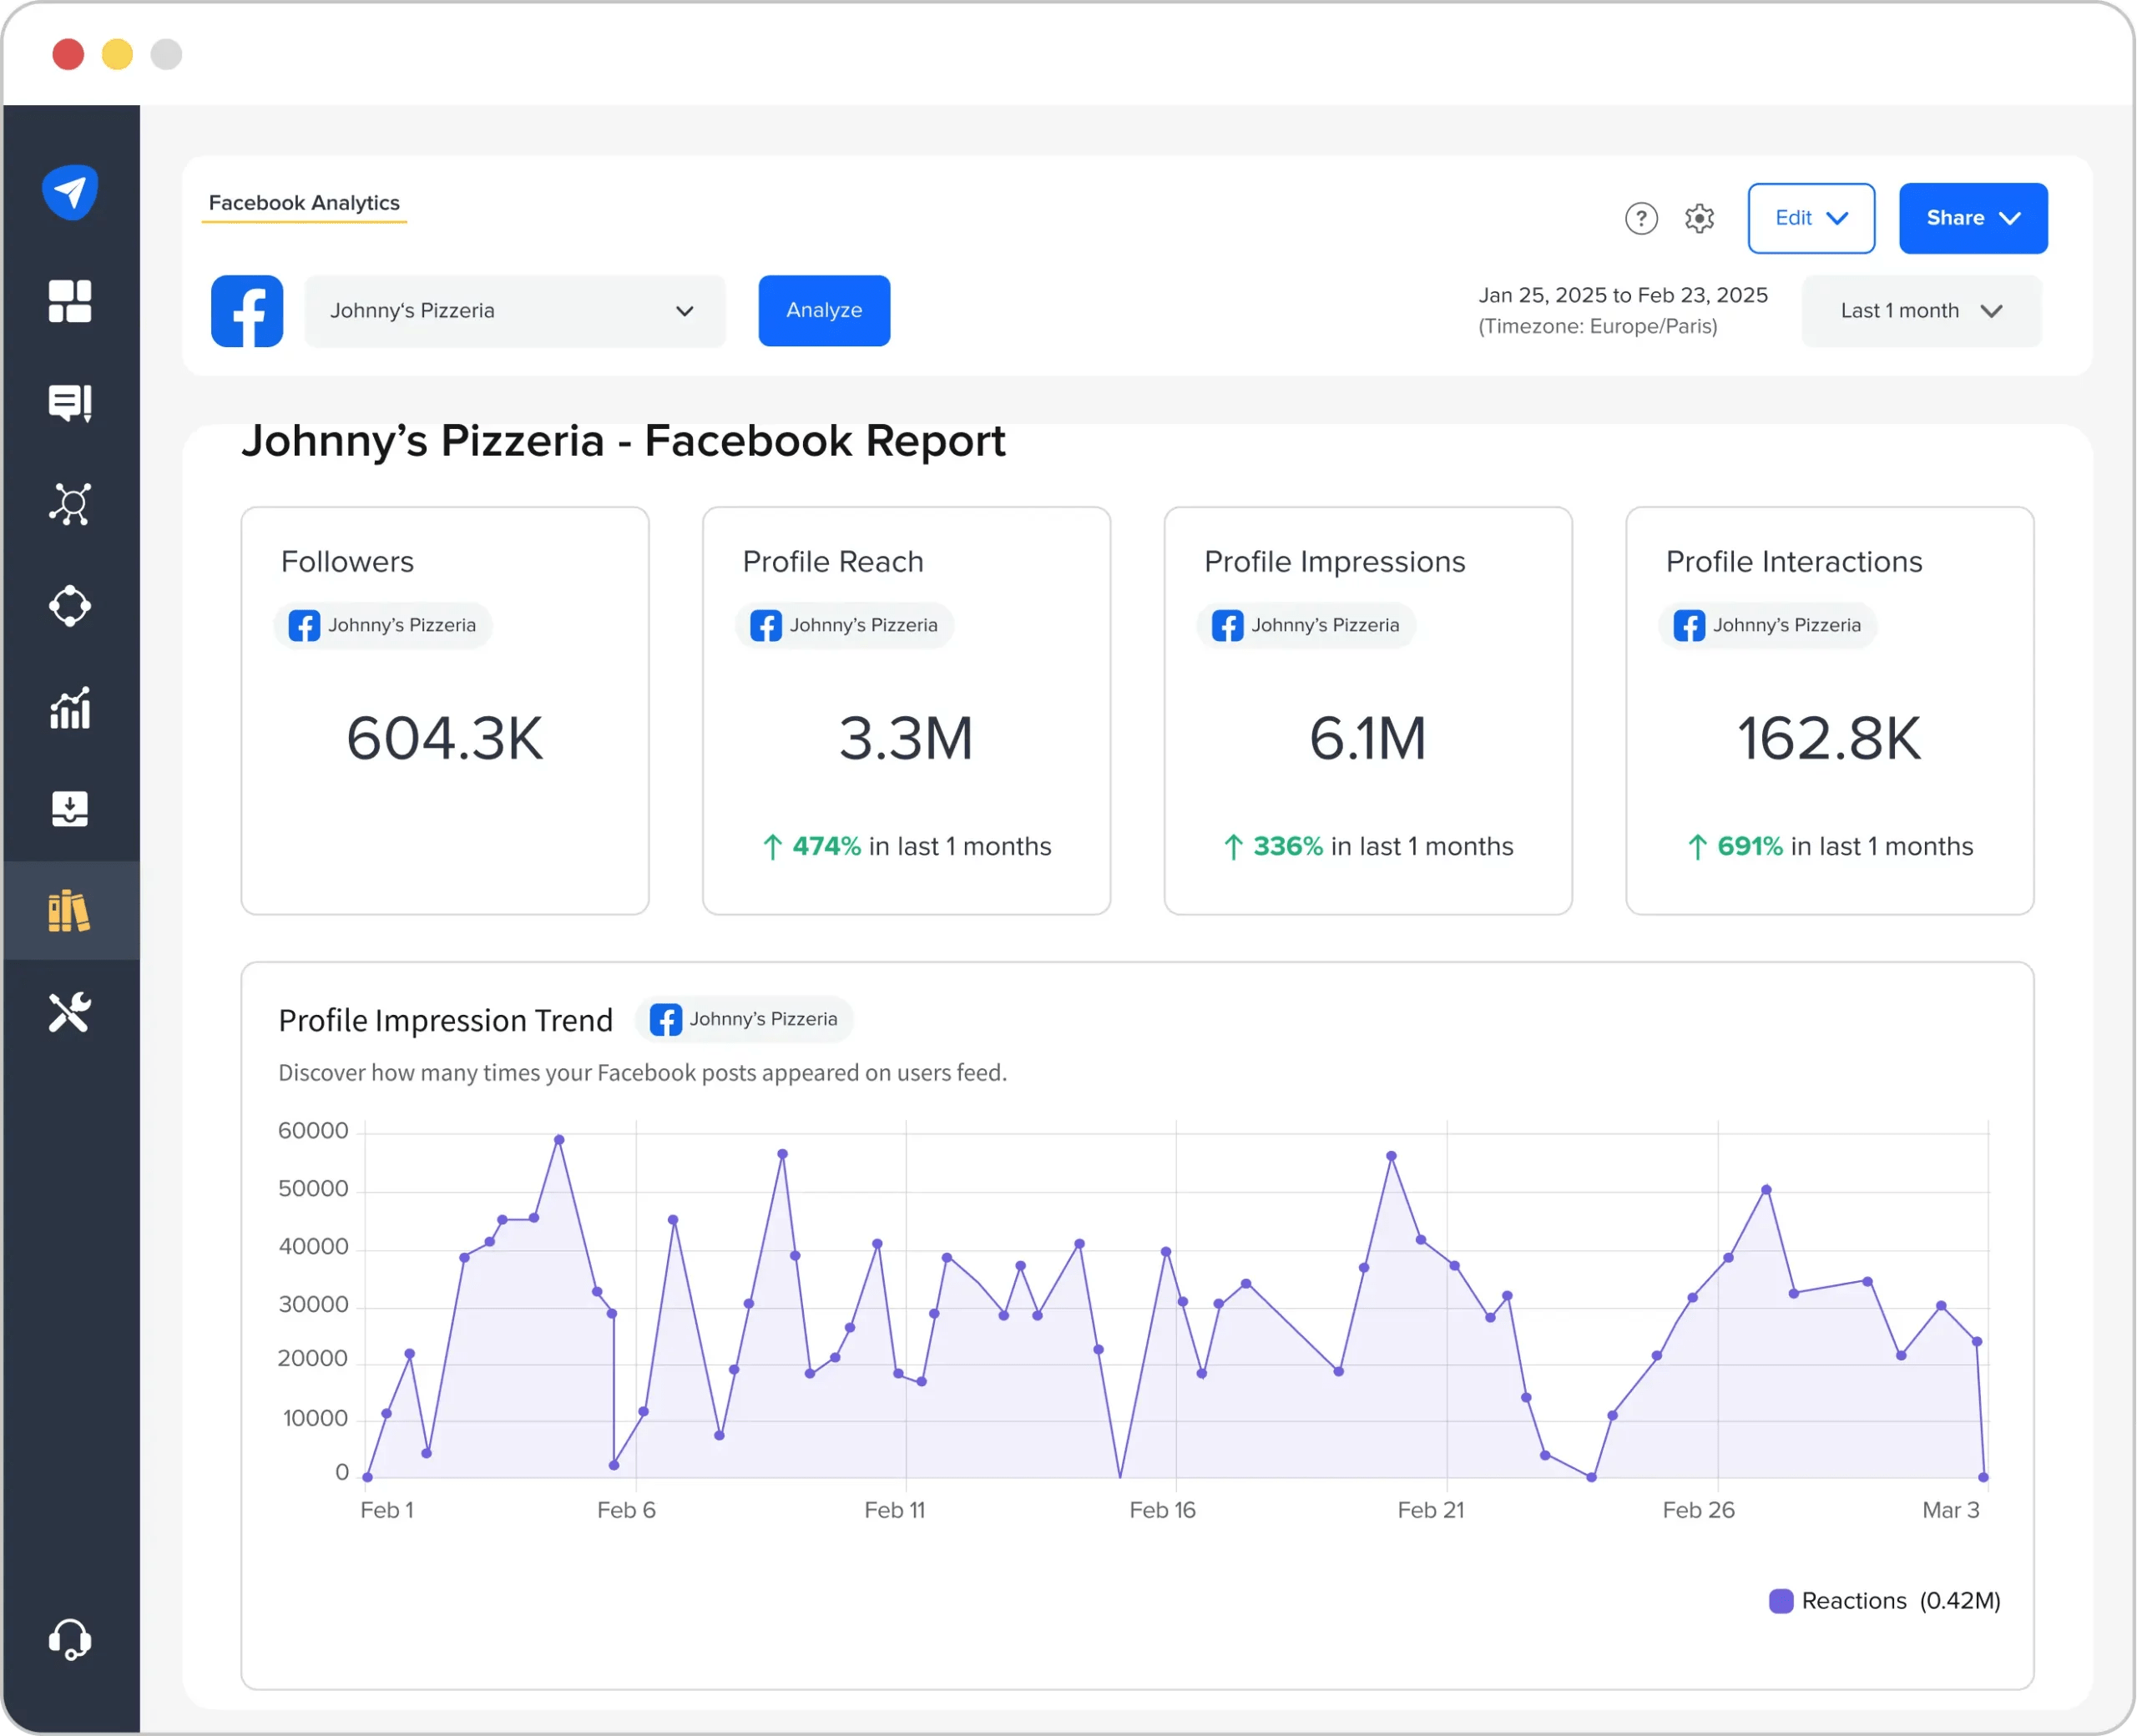Image resolution: width=2137 pixels, height=1736 pixels.
Task: Click the Analyze button
Action: pos(823,311)
